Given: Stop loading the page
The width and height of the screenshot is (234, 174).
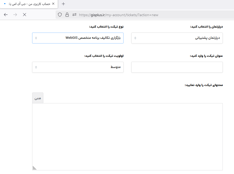Looking at the screenshot, I should pyautogui.click(x=25, y=15).
